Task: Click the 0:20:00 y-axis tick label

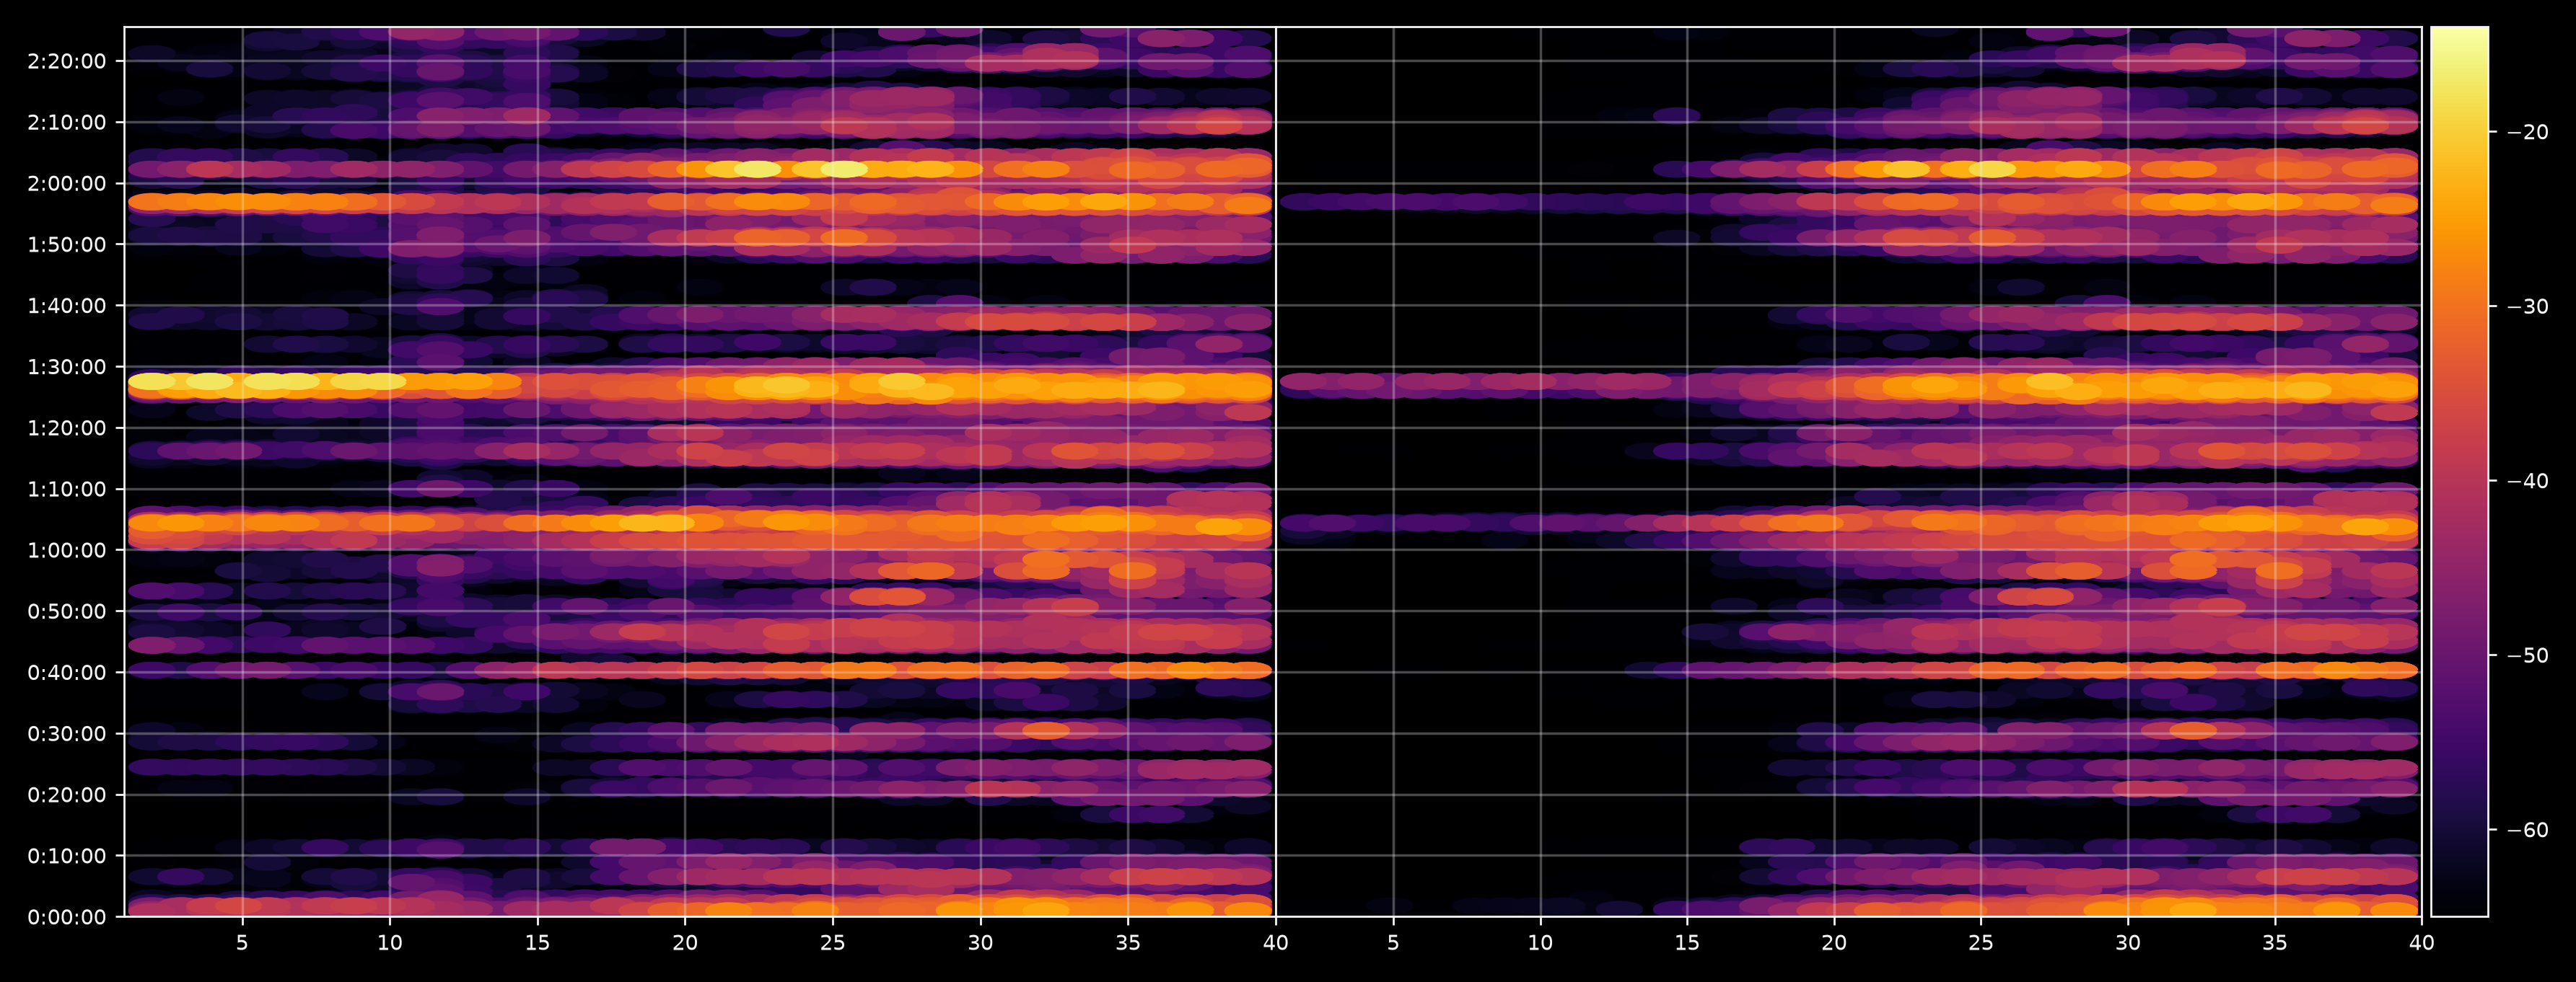Action: 67,795
